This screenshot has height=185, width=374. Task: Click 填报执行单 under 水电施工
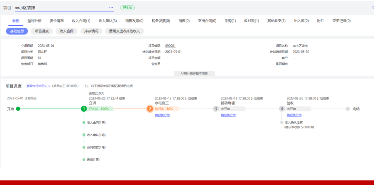162,115
